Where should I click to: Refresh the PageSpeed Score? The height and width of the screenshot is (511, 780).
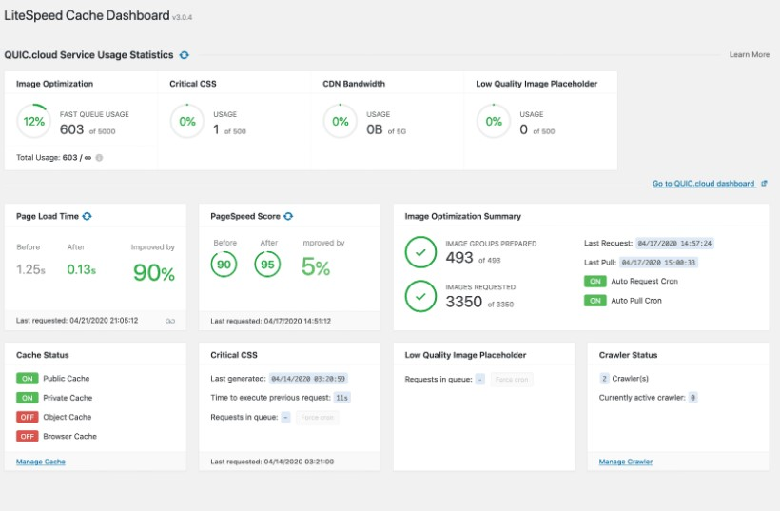(x=288, y=217)
